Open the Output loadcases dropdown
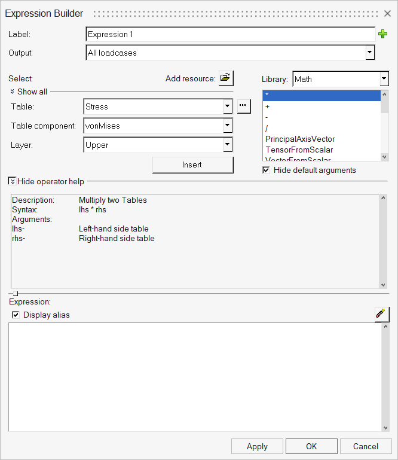This screenshot has height=460, width=398. click(370, 53)
